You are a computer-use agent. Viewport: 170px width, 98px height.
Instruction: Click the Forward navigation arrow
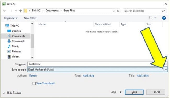[11, 11]
